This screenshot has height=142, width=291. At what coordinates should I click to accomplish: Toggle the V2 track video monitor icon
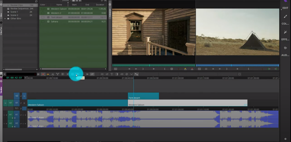[24, 96]
